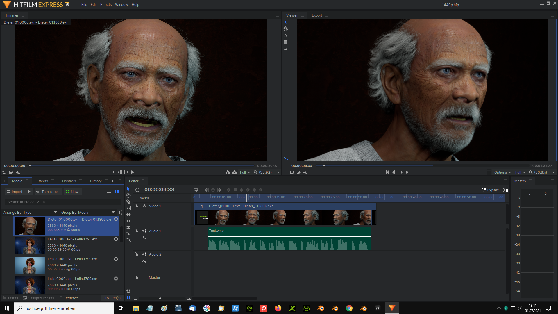Select the Roll edit tool in Editor
558x314 pixels.
point(128,227)
